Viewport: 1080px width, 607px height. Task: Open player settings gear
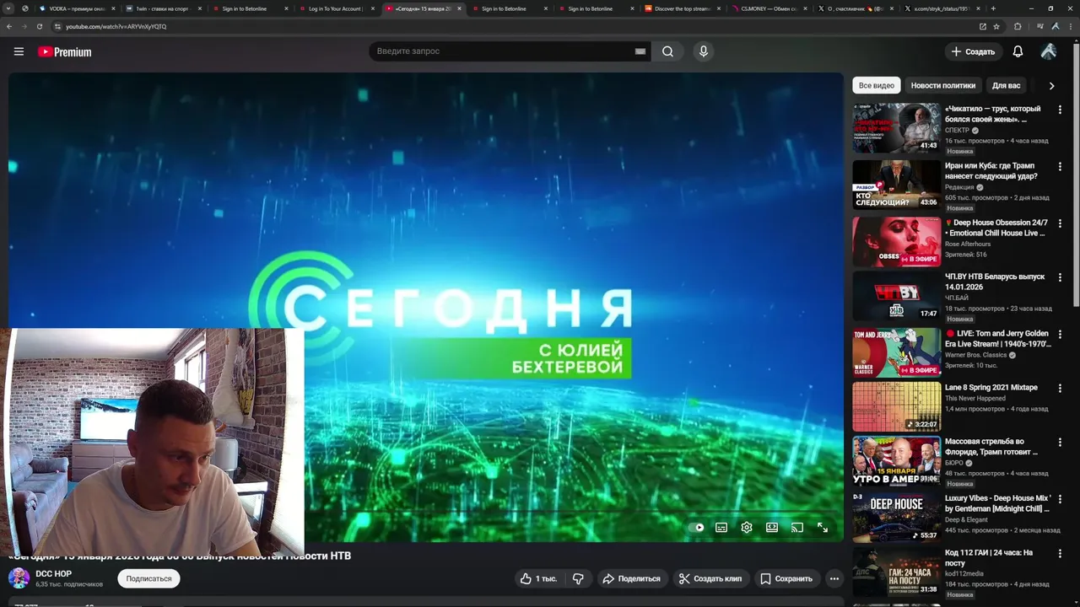pos(747,528)
